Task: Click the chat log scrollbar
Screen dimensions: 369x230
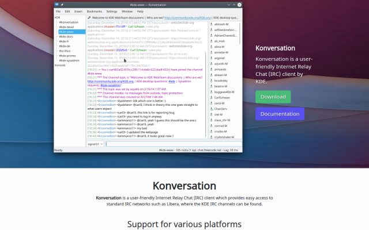Action: pyautogui.click(x=206, y=94)
